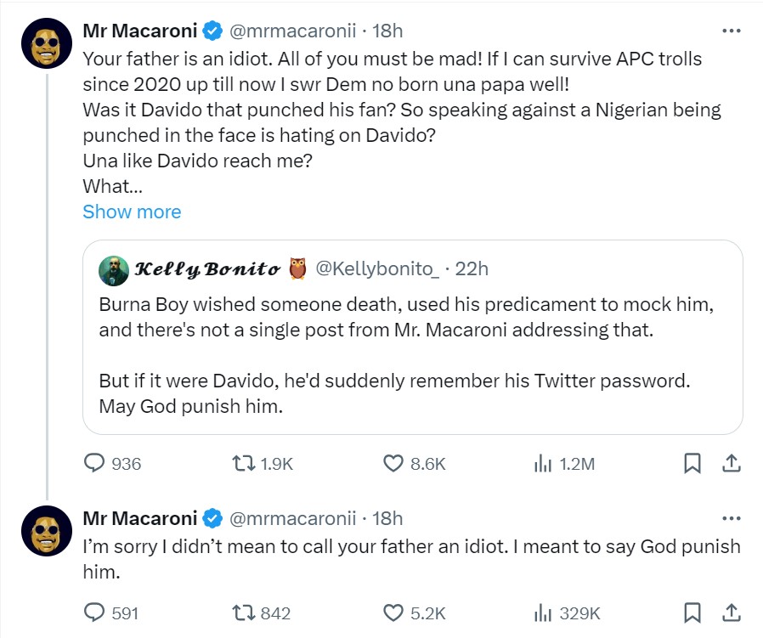View analytics of the 329K views tweet
The width and height of the screenshot is (763, 638).
[541, 613]
